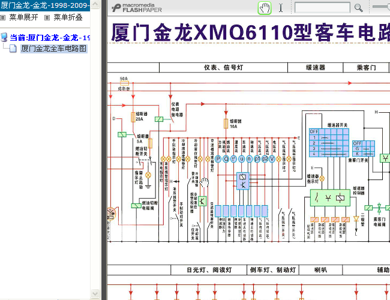Click the document icon beside 厦门金龙全车电路图
Image resolution: width=390 pixels, height=300 pixels.
(x=13, y=49)
